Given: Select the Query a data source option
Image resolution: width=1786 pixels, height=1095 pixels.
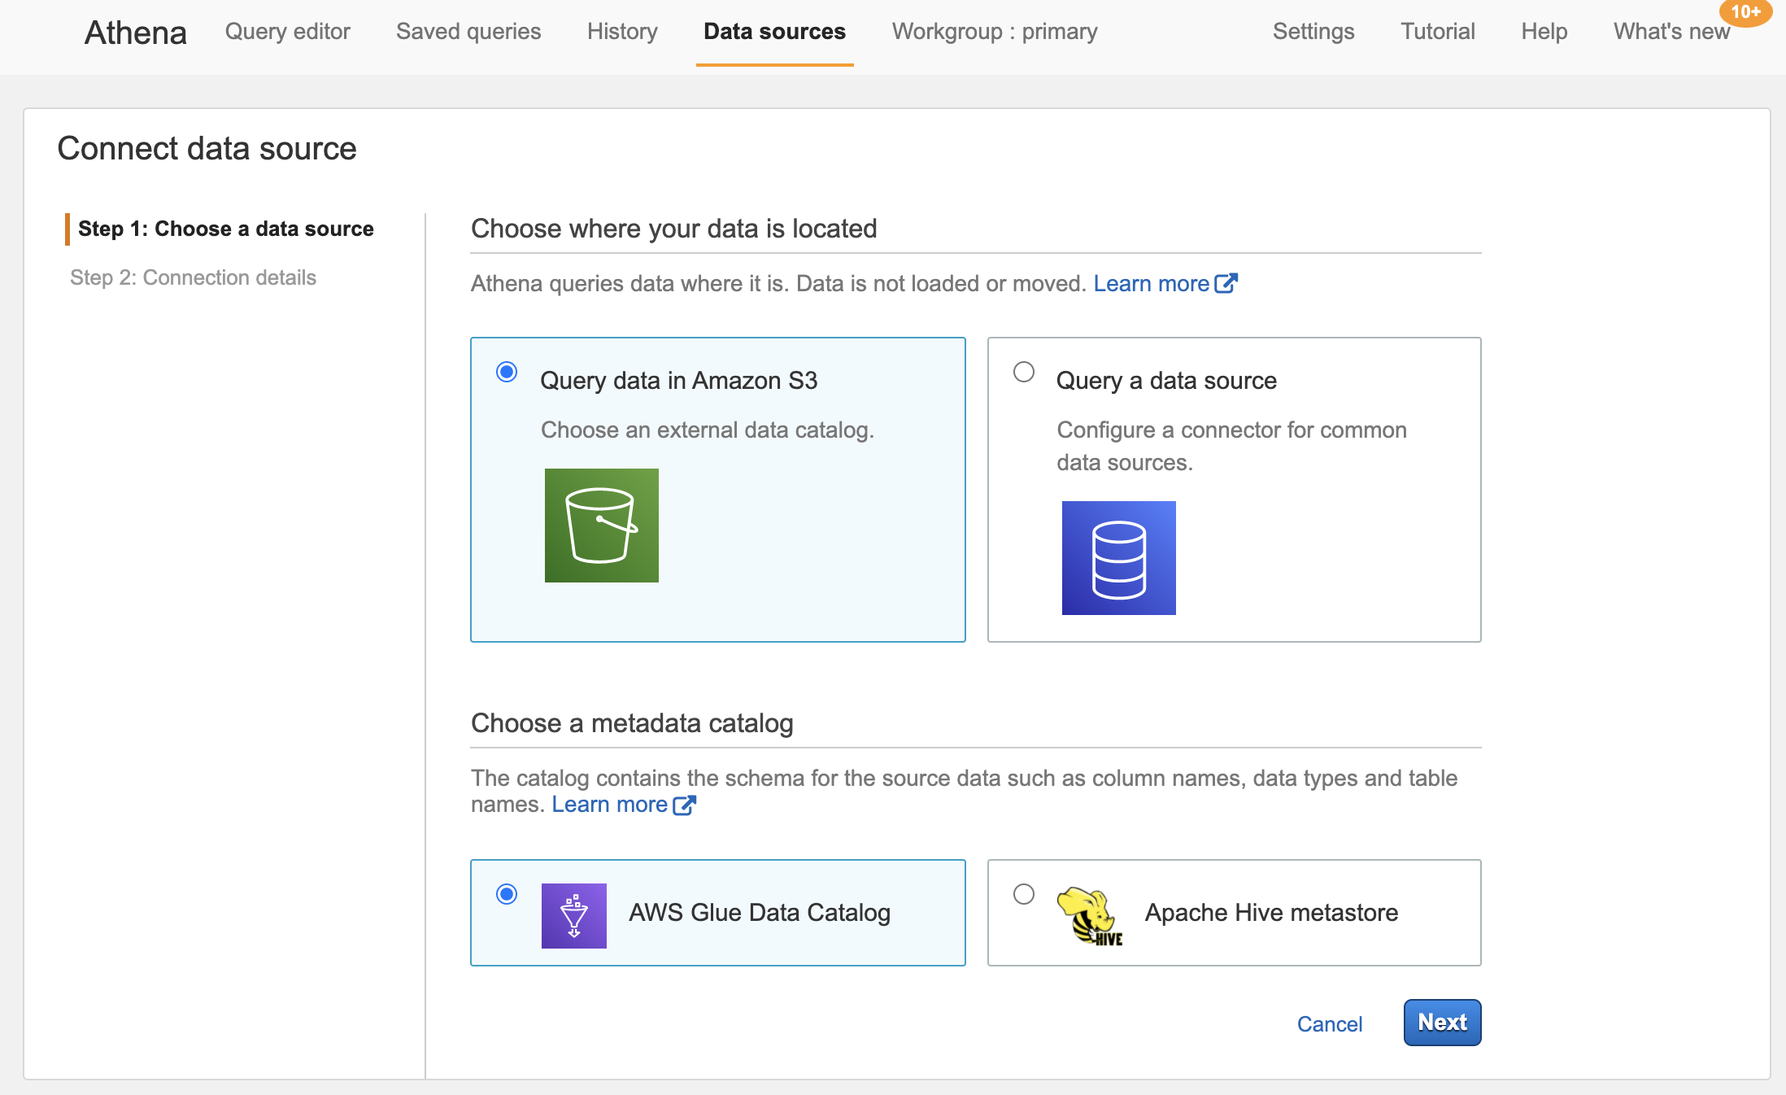Looking at the screenshot, I should click(1023, 373).
